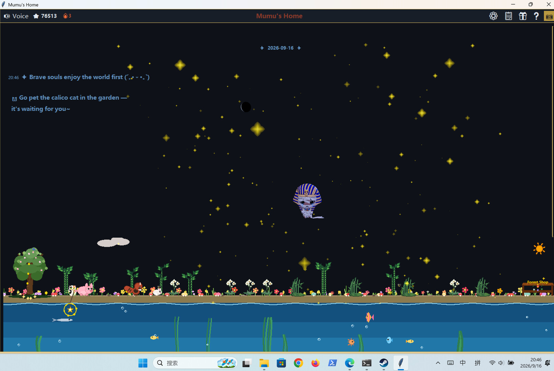The width and height of the screenshot is (554, 371).
Task: Open the Forest Shop stall
Action: 538,288
